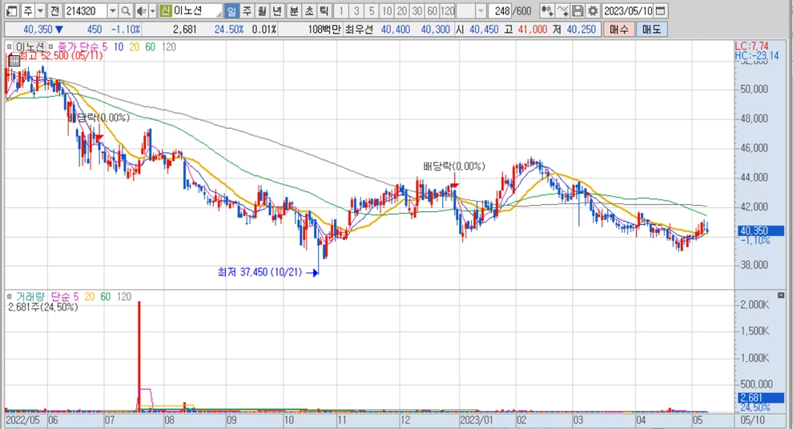Open the calendar date picker icon
Screen dimensions: 793x429
click(x=660, y=11)
